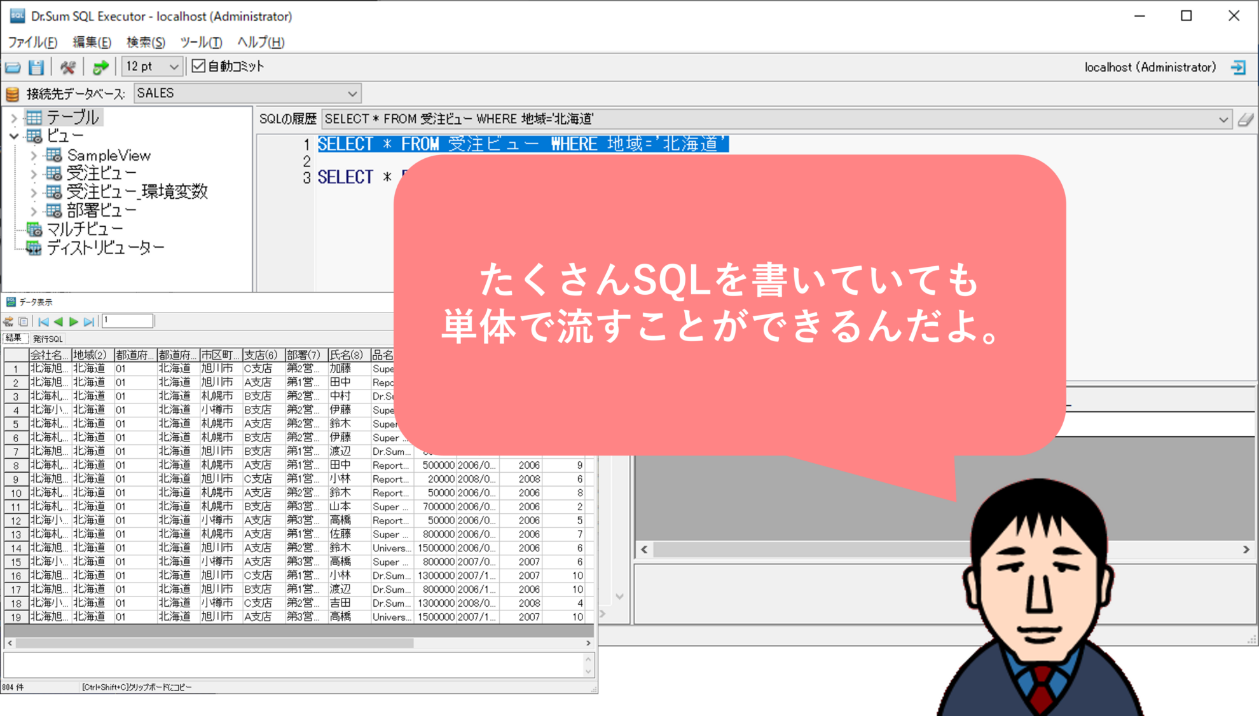Open the ファイル menu
This screenshot has height=716, width=1259.
pyautogui.click(x=32, y=42)
